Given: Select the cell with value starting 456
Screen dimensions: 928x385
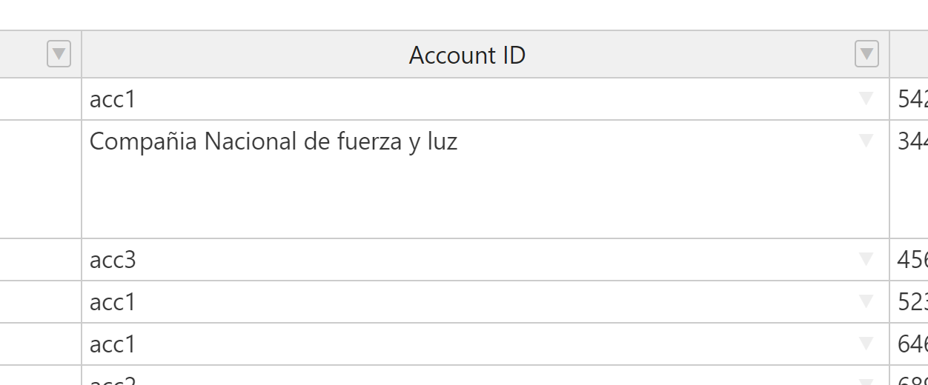Looking at the screenshot, I should (x=909, y=260).
